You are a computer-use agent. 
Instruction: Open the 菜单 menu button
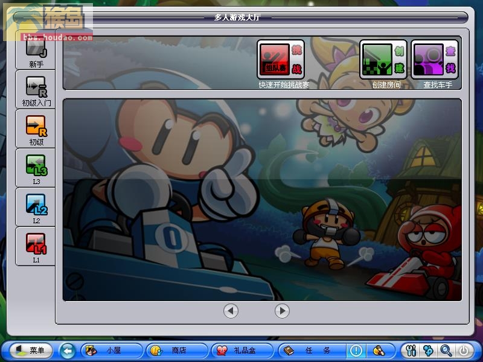coord(31,351)
